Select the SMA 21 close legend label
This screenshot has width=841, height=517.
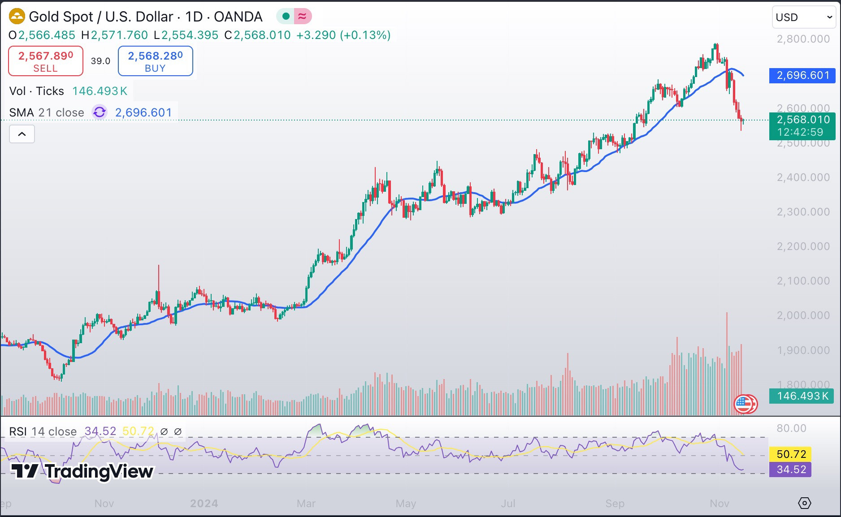(47, 112)
